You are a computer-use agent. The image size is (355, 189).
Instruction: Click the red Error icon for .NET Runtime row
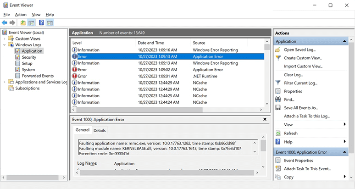(74, 76)
